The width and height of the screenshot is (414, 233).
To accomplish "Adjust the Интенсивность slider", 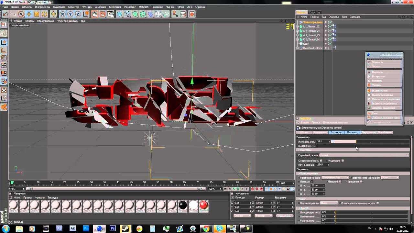I will (370, 142).
